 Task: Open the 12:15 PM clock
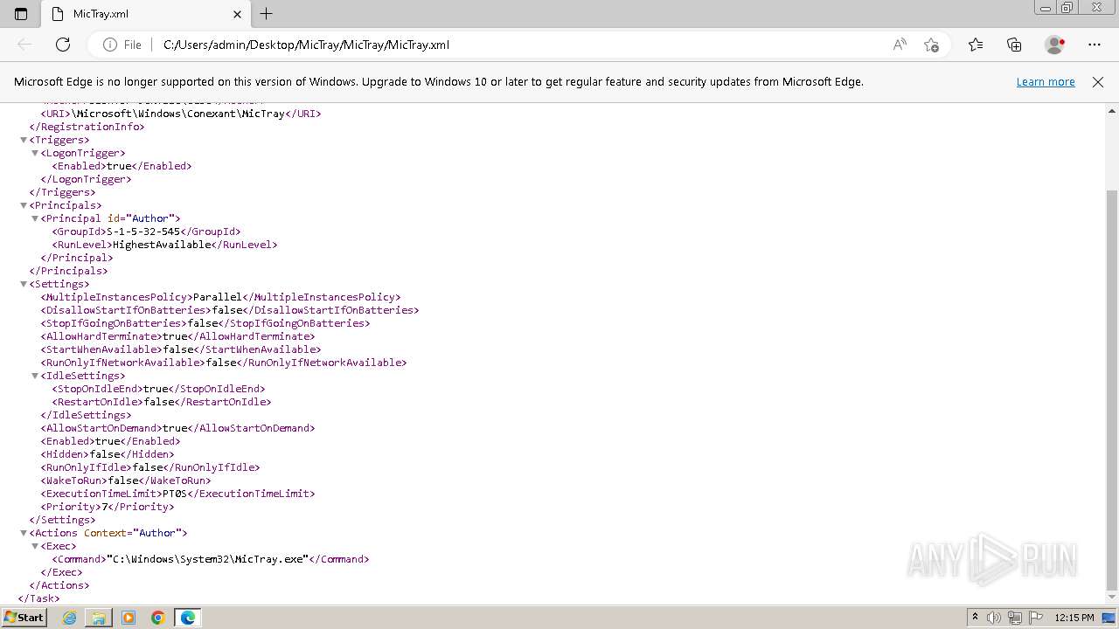click(1074, 618)
